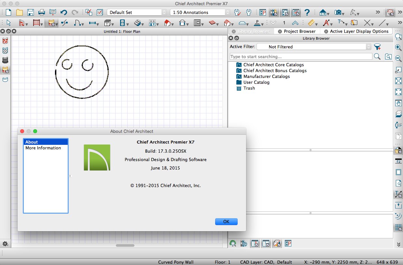Select More Information in About list
This screenshot has height=265, width=403.
[x=43, y=148]
